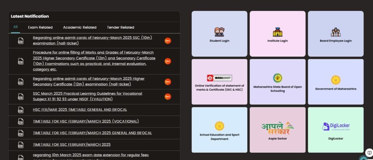
Task: Click the School Education and Sport Department emblem
Action: click(x=219, y=126)
